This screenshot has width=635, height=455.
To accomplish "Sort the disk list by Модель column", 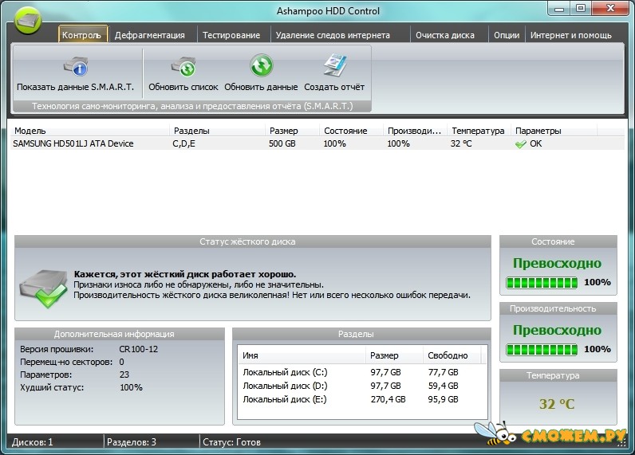I will pos(90,131).
